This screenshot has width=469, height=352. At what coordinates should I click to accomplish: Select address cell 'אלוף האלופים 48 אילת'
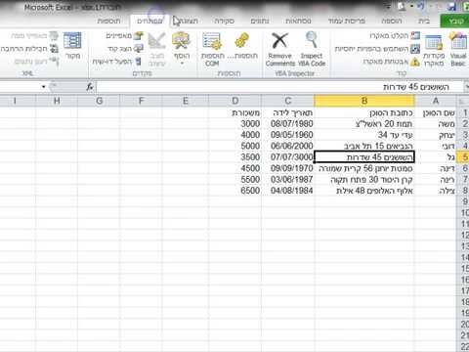364,191
